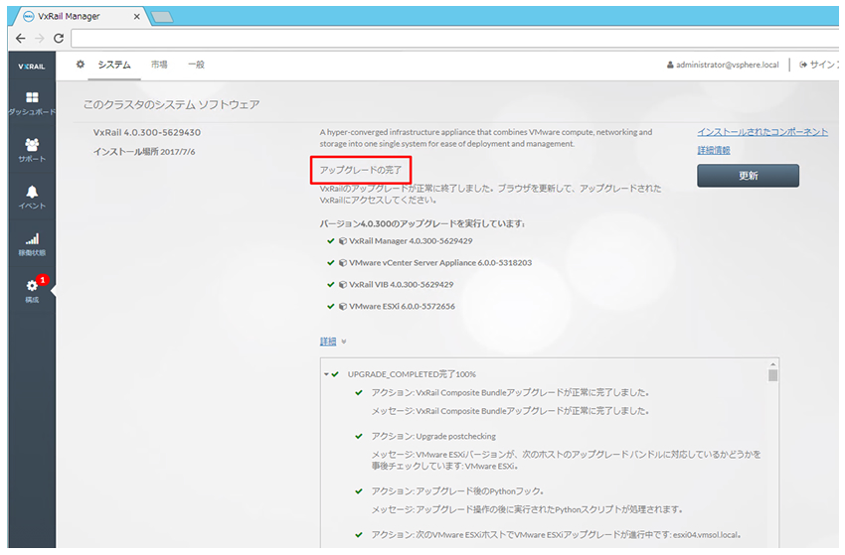Click the user icon beside administrator@vsphere.local
Image resolution: width=845 pixels, height=555 pixels.
pos(670,66)
